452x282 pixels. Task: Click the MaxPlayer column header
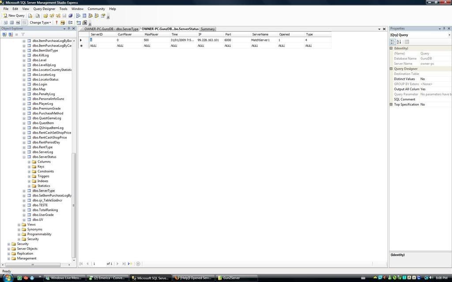156,34
